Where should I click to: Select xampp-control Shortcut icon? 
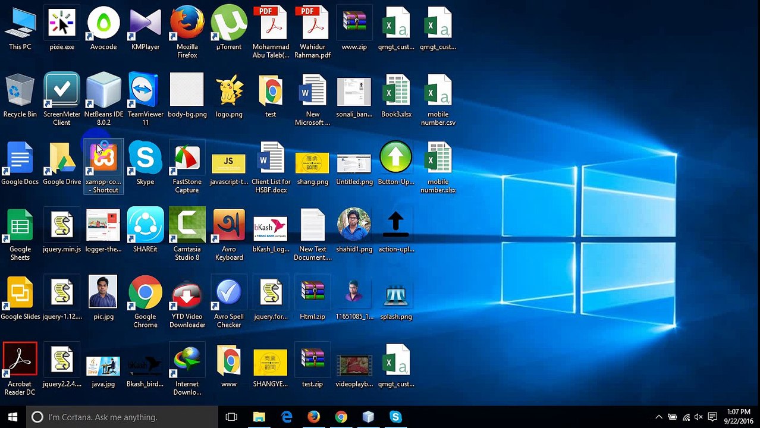103,167
